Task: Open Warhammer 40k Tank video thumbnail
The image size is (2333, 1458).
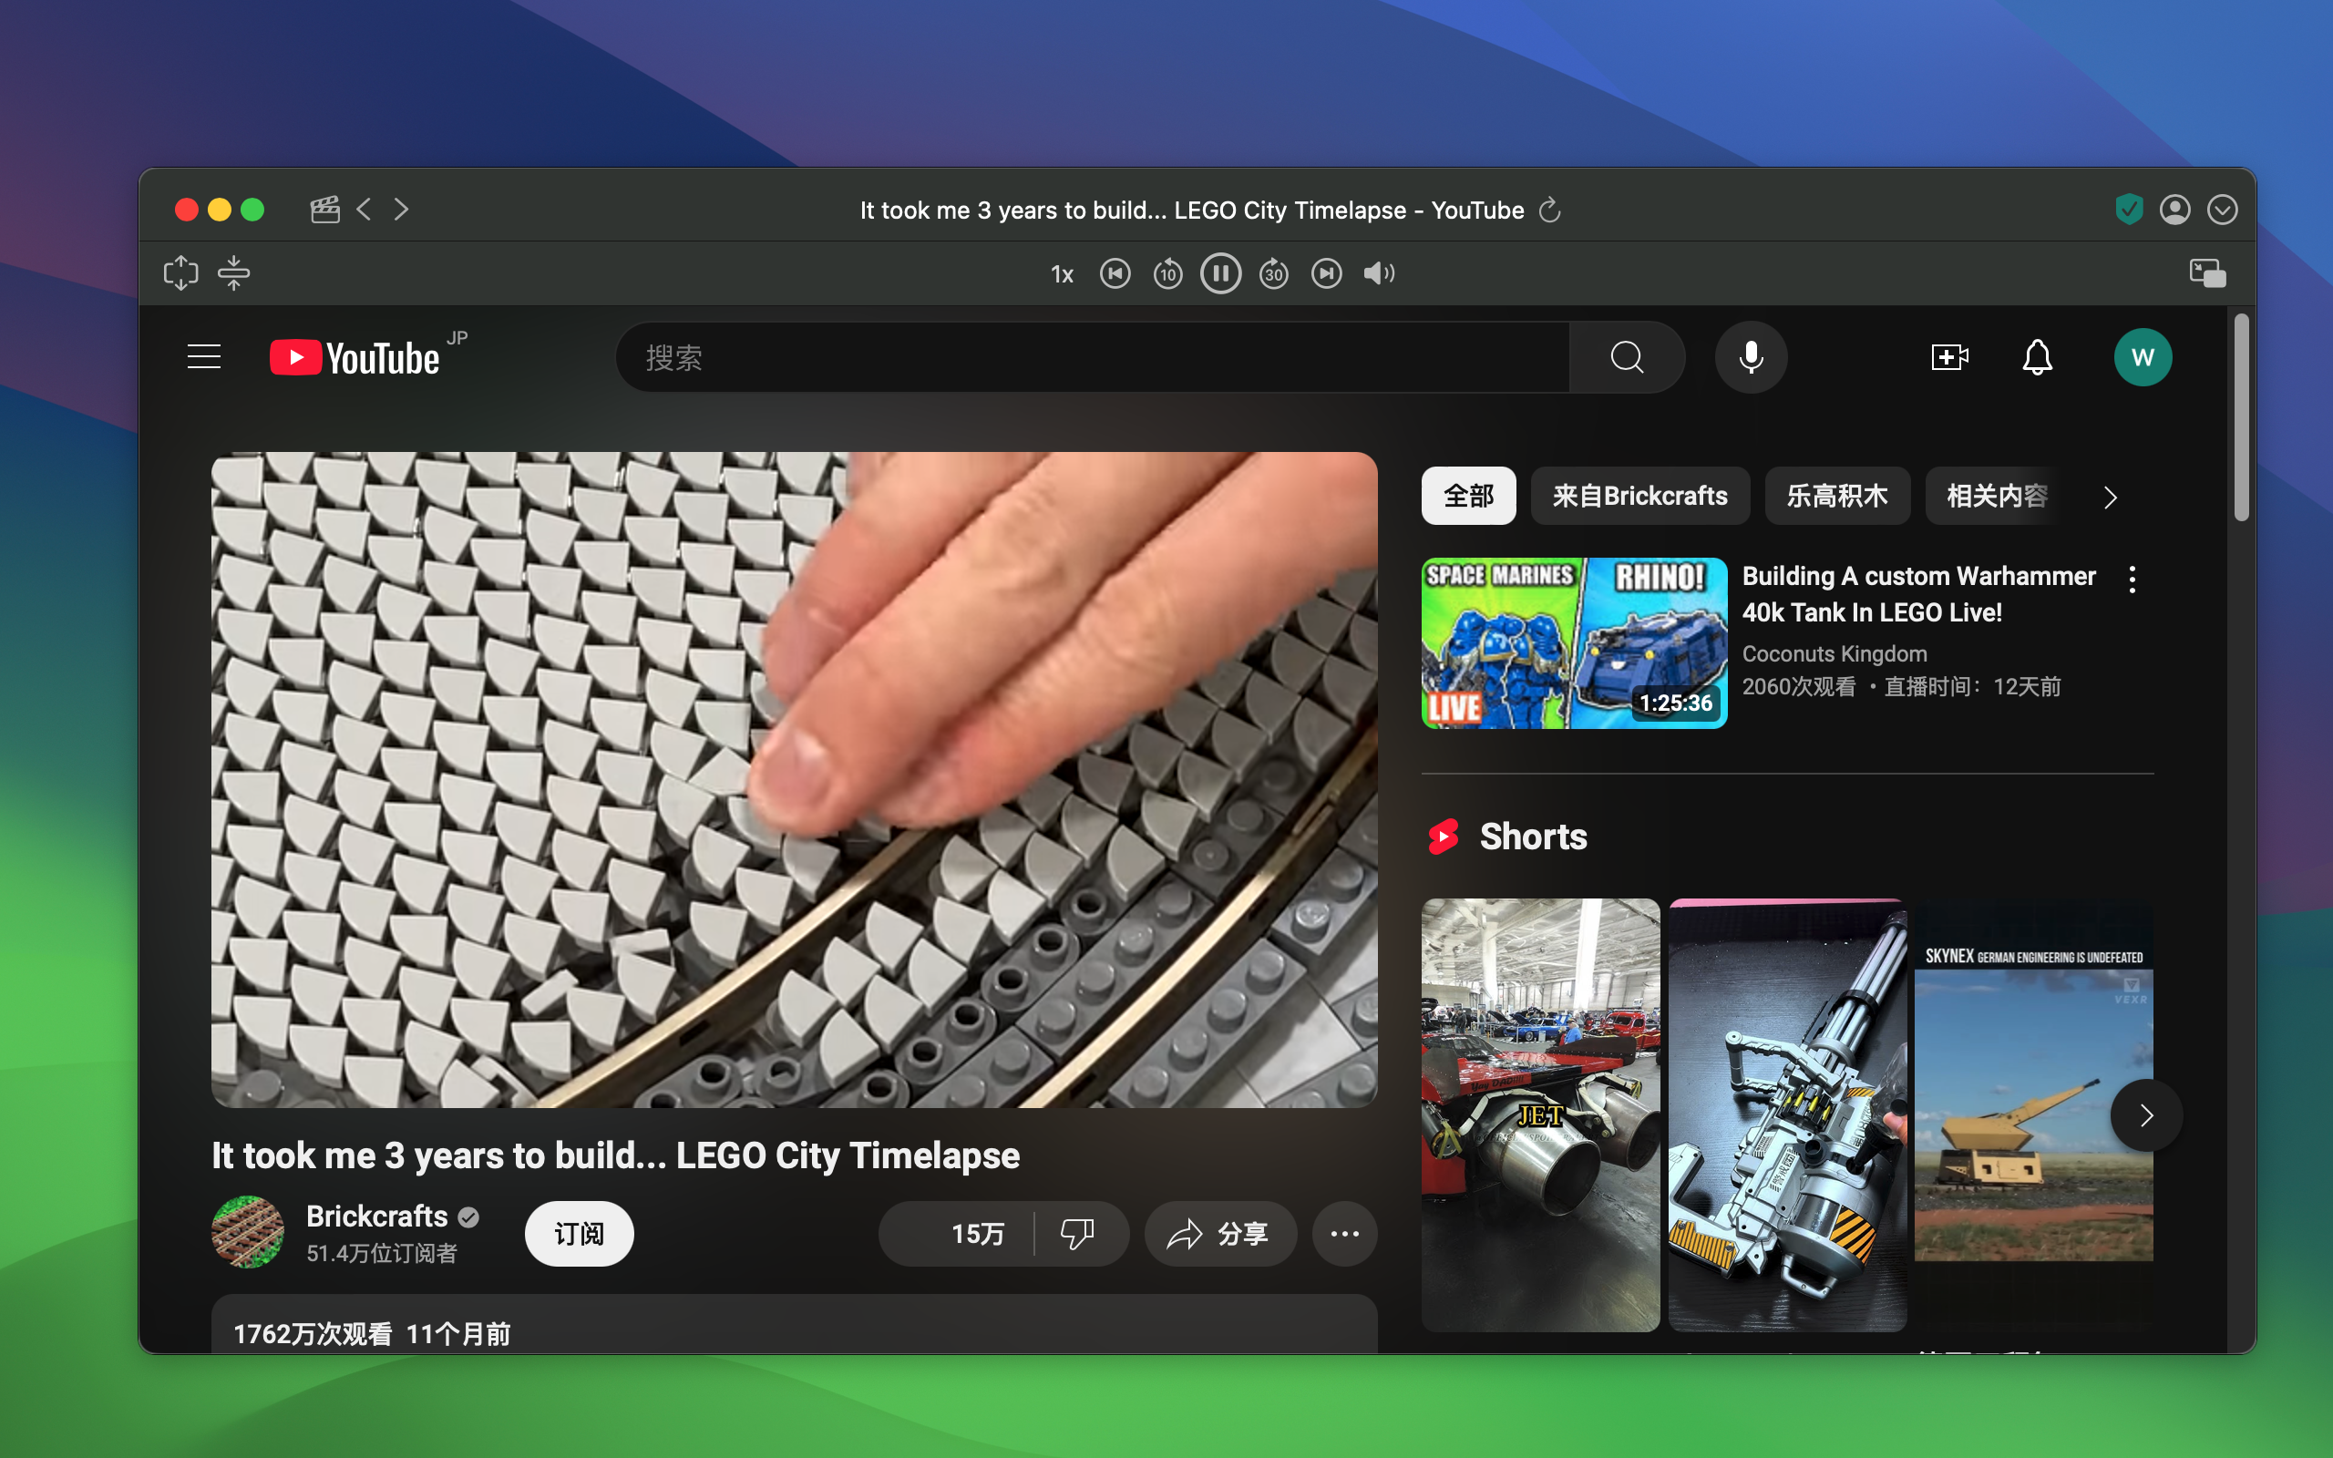Action: [x=1574, y=643]
